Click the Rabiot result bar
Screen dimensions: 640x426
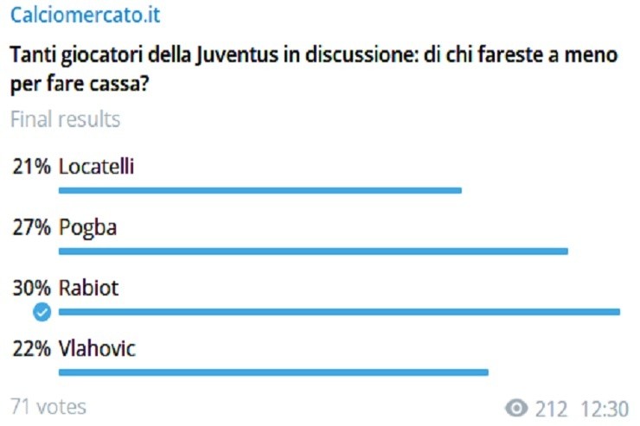[339, 311]
